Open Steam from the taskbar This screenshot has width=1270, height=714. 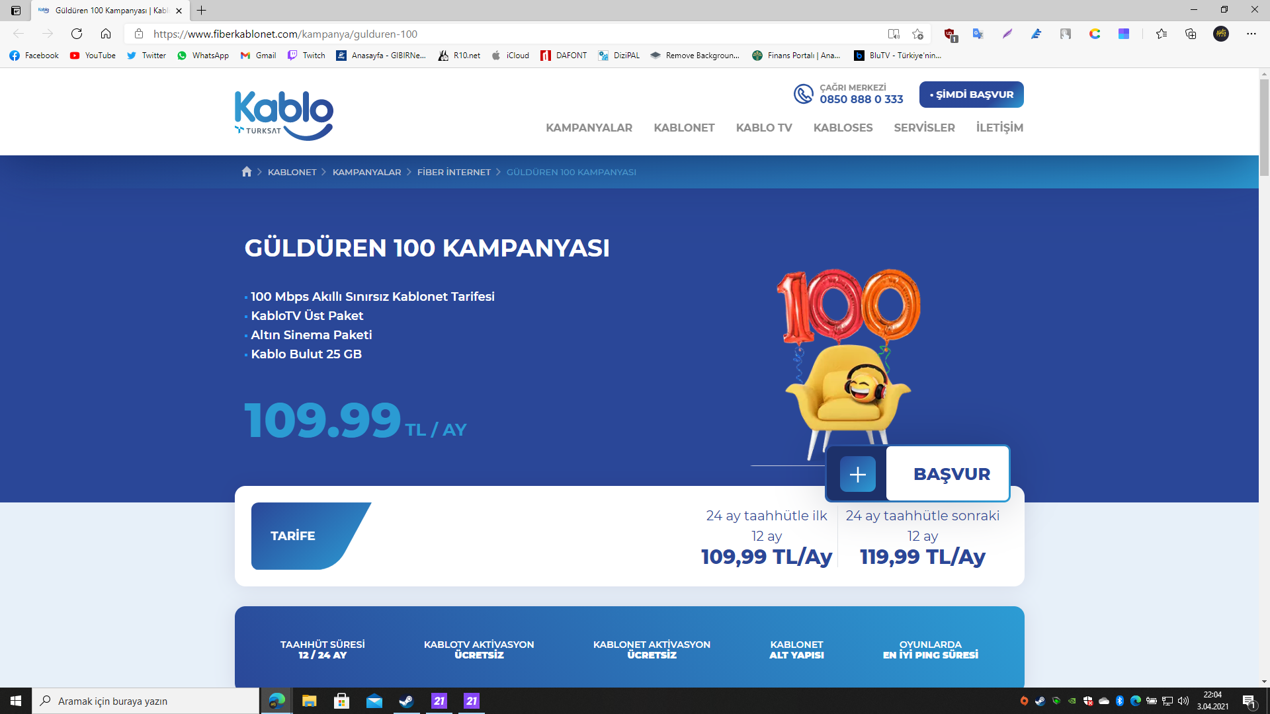click(406, 701)
